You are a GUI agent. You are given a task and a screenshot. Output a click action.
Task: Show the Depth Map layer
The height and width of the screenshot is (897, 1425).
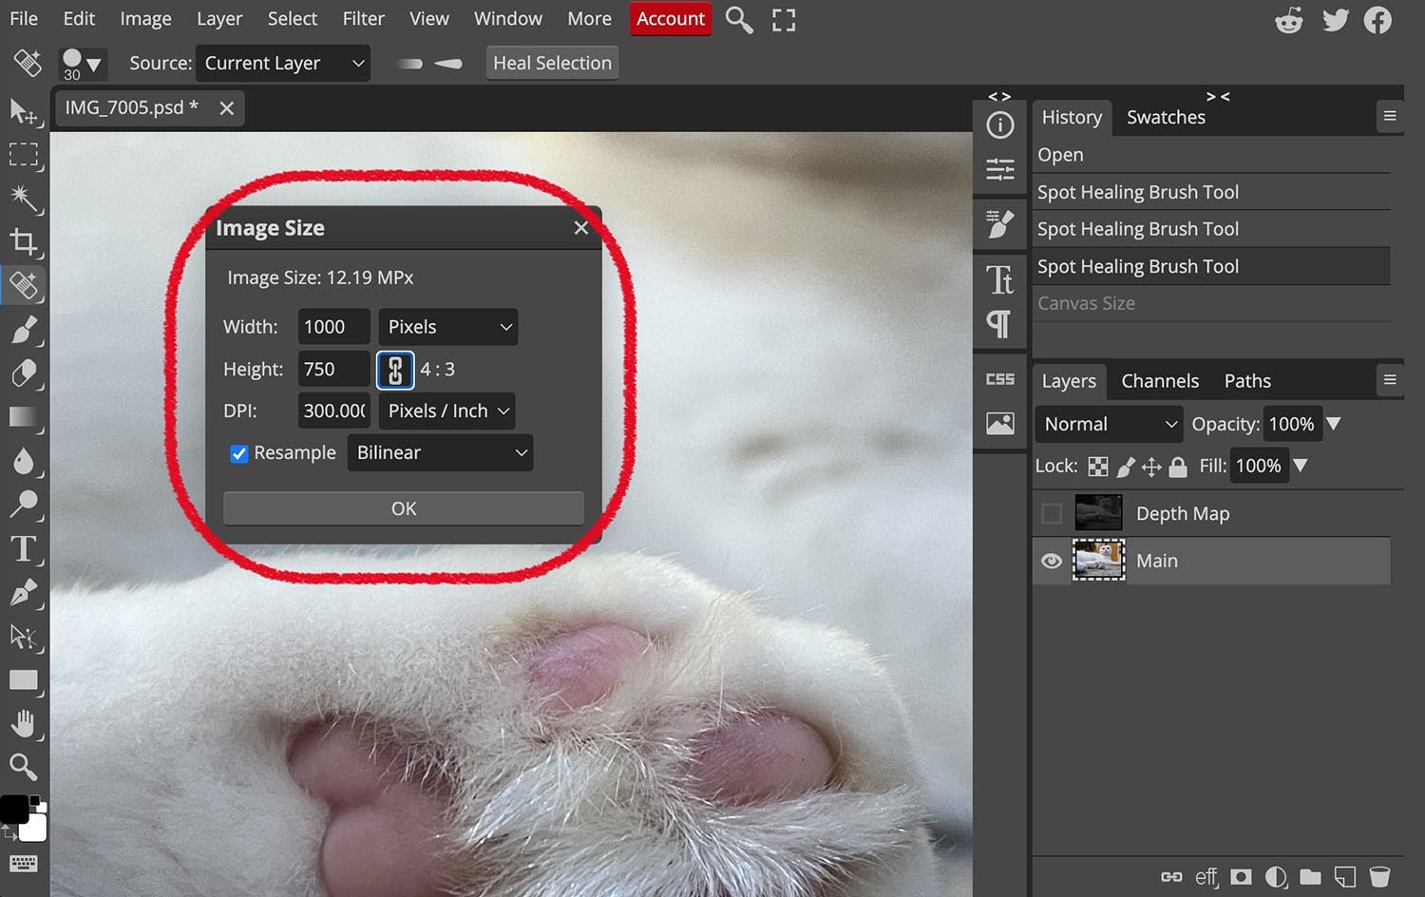coord(1052,514)
